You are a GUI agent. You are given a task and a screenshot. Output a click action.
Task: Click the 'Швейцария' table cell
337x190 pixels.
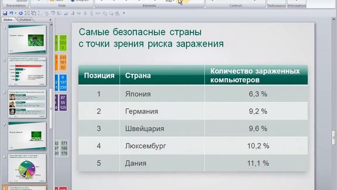(x=162, y=128)
